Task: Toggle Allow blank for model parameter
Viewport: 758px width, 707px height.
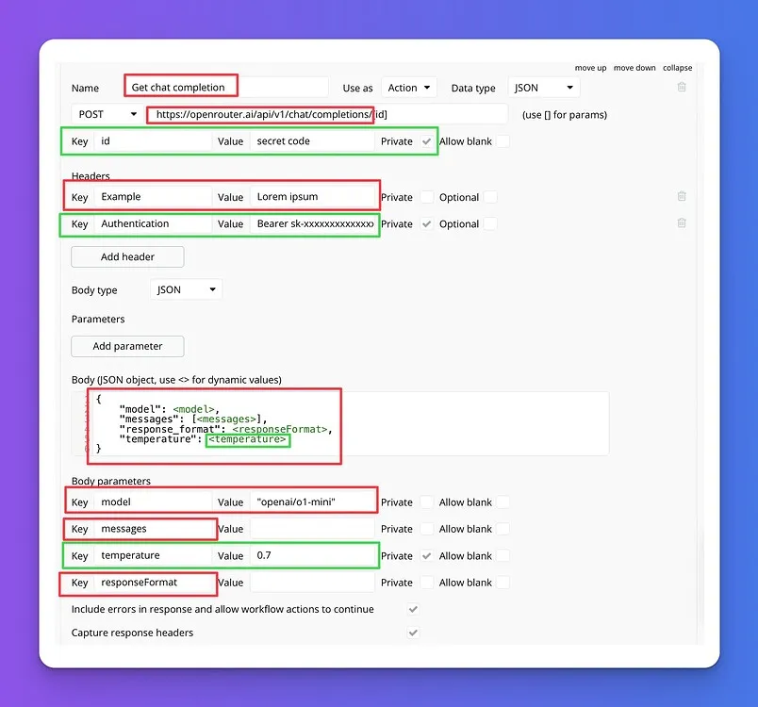Action: click(x=503, y=502)
